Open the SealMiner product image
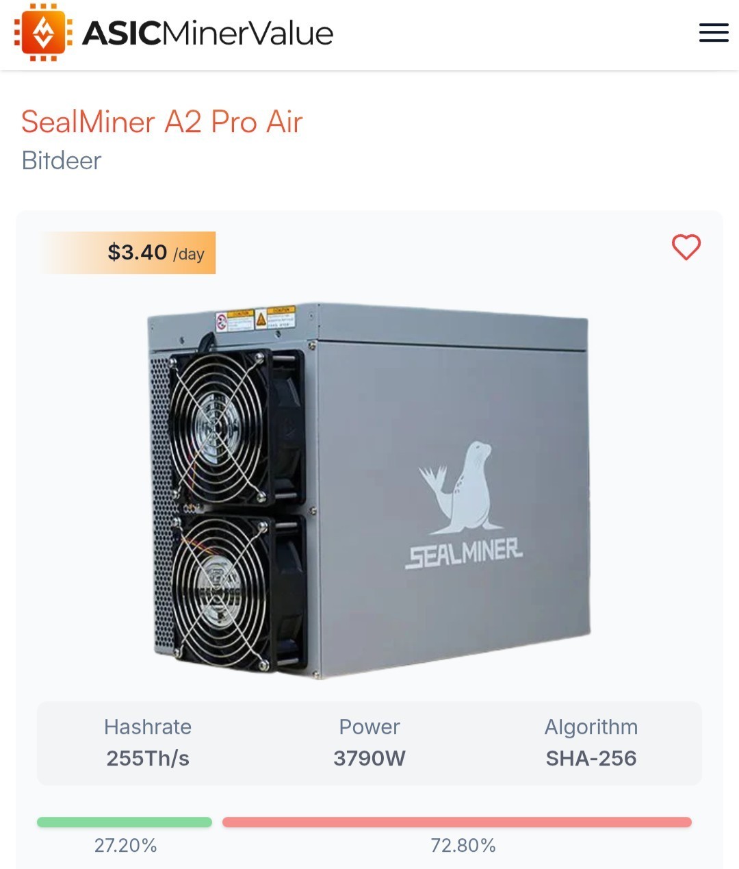Viewport: 739px width, 869px height. coord(369,491)
